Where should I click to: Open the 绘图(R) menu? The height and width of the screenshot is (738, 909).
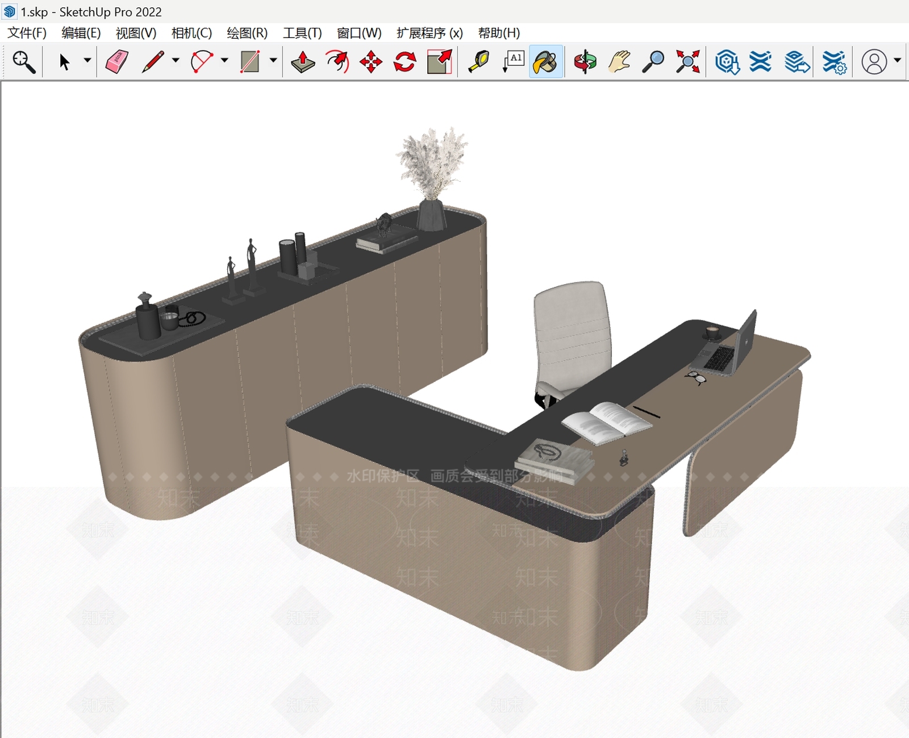(247, 33)
